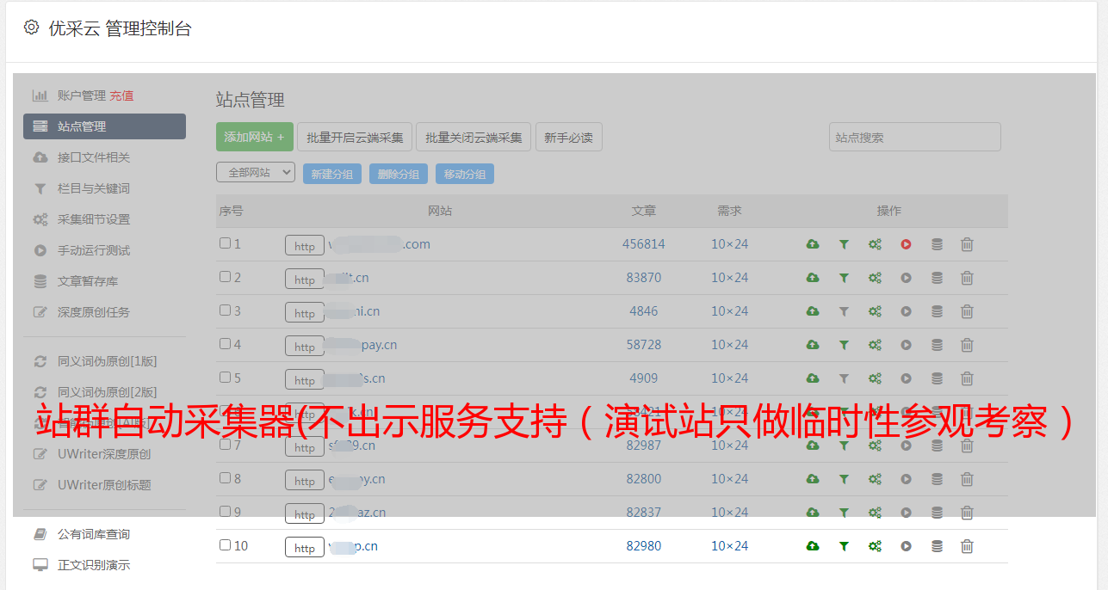Toggle checkbox for row 5

point(225,378)
